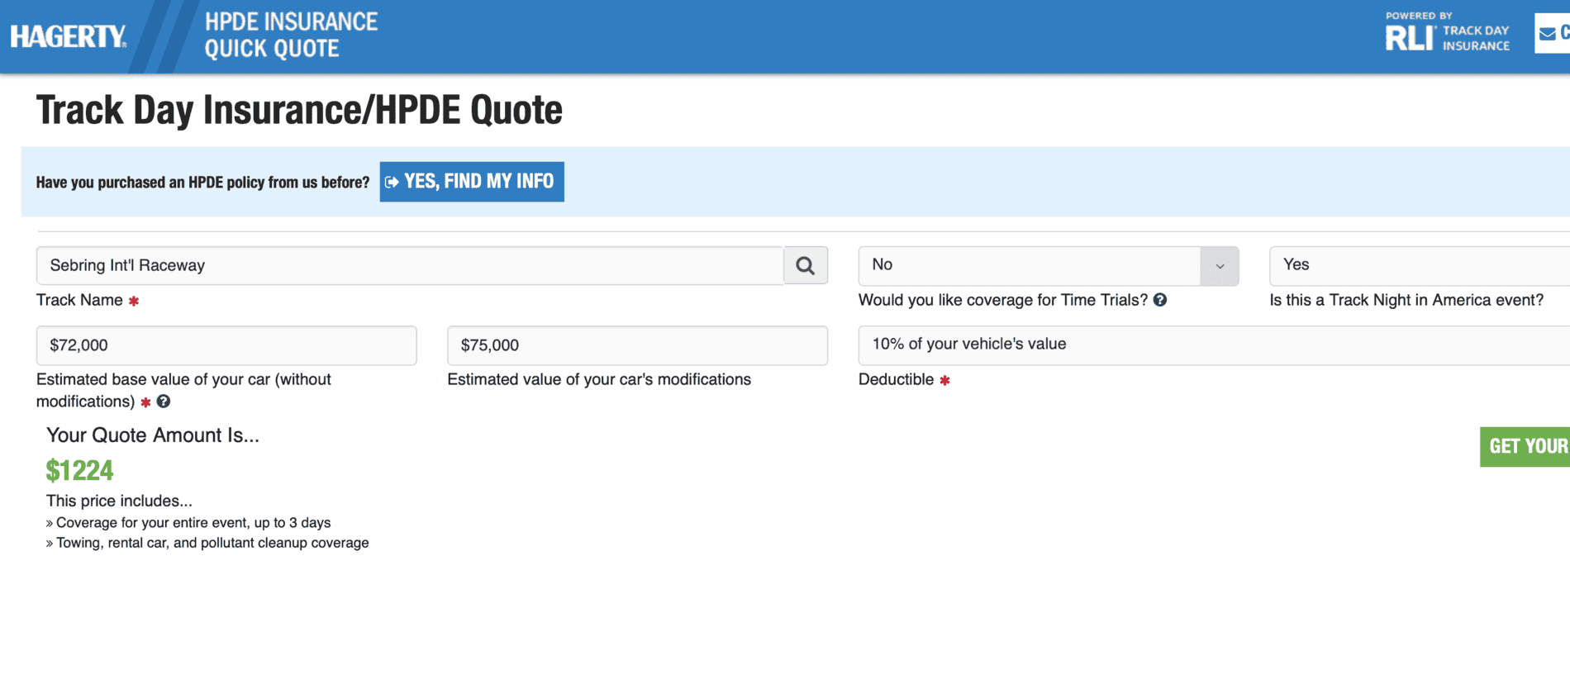Click the $72,000 base value field
The height and width of the screenshot is (675, 1570).
pyautogui.click(x=226, y=345)
